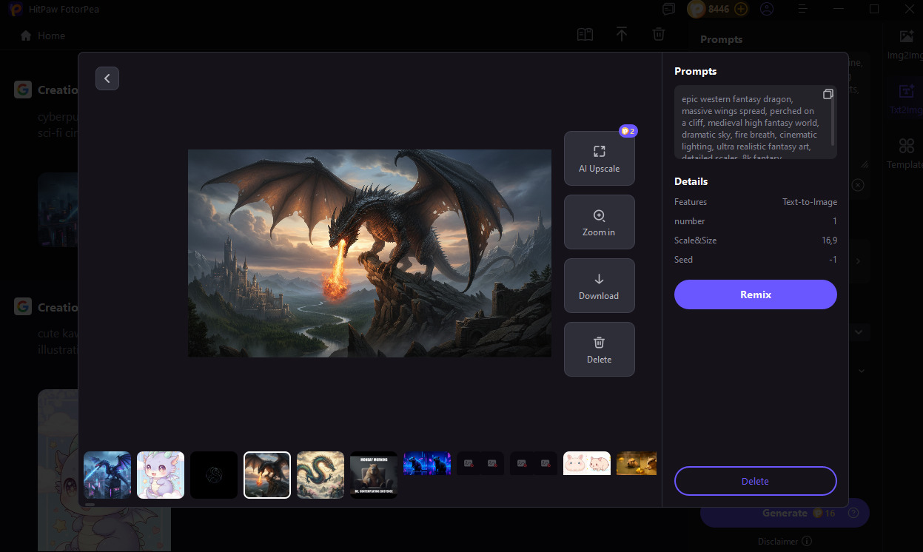Click the outlined Delete button at bottom
This screenshot has height=552, width=923.
(x=755, y=480)
